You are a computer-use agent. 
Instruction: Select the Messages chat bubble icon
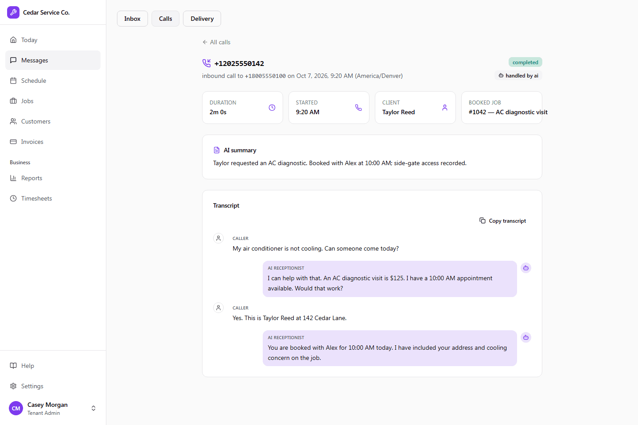(13, 60)
